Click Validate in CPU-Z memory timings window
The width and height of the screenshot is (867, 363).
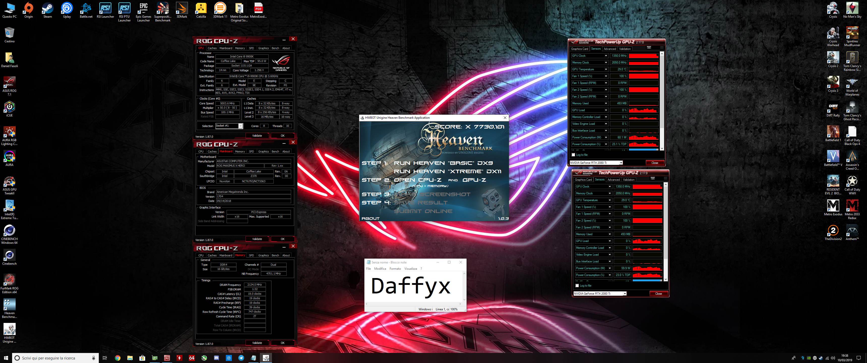[257, 343]
